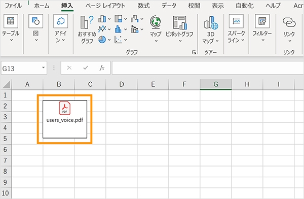Image resolution: width=304 pixels, height=199 pixels.
Task: Expand the statistic chart dropdown arrow
Action: 126,29
